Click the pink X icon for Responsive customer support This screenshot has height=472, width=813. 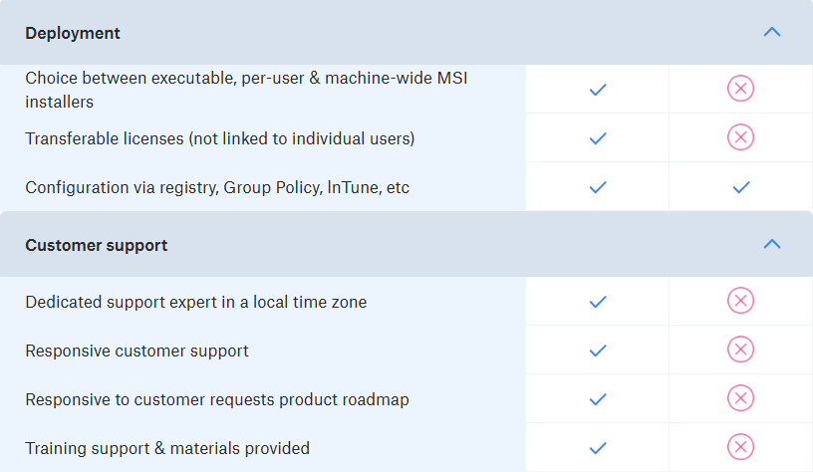point(740,350)
